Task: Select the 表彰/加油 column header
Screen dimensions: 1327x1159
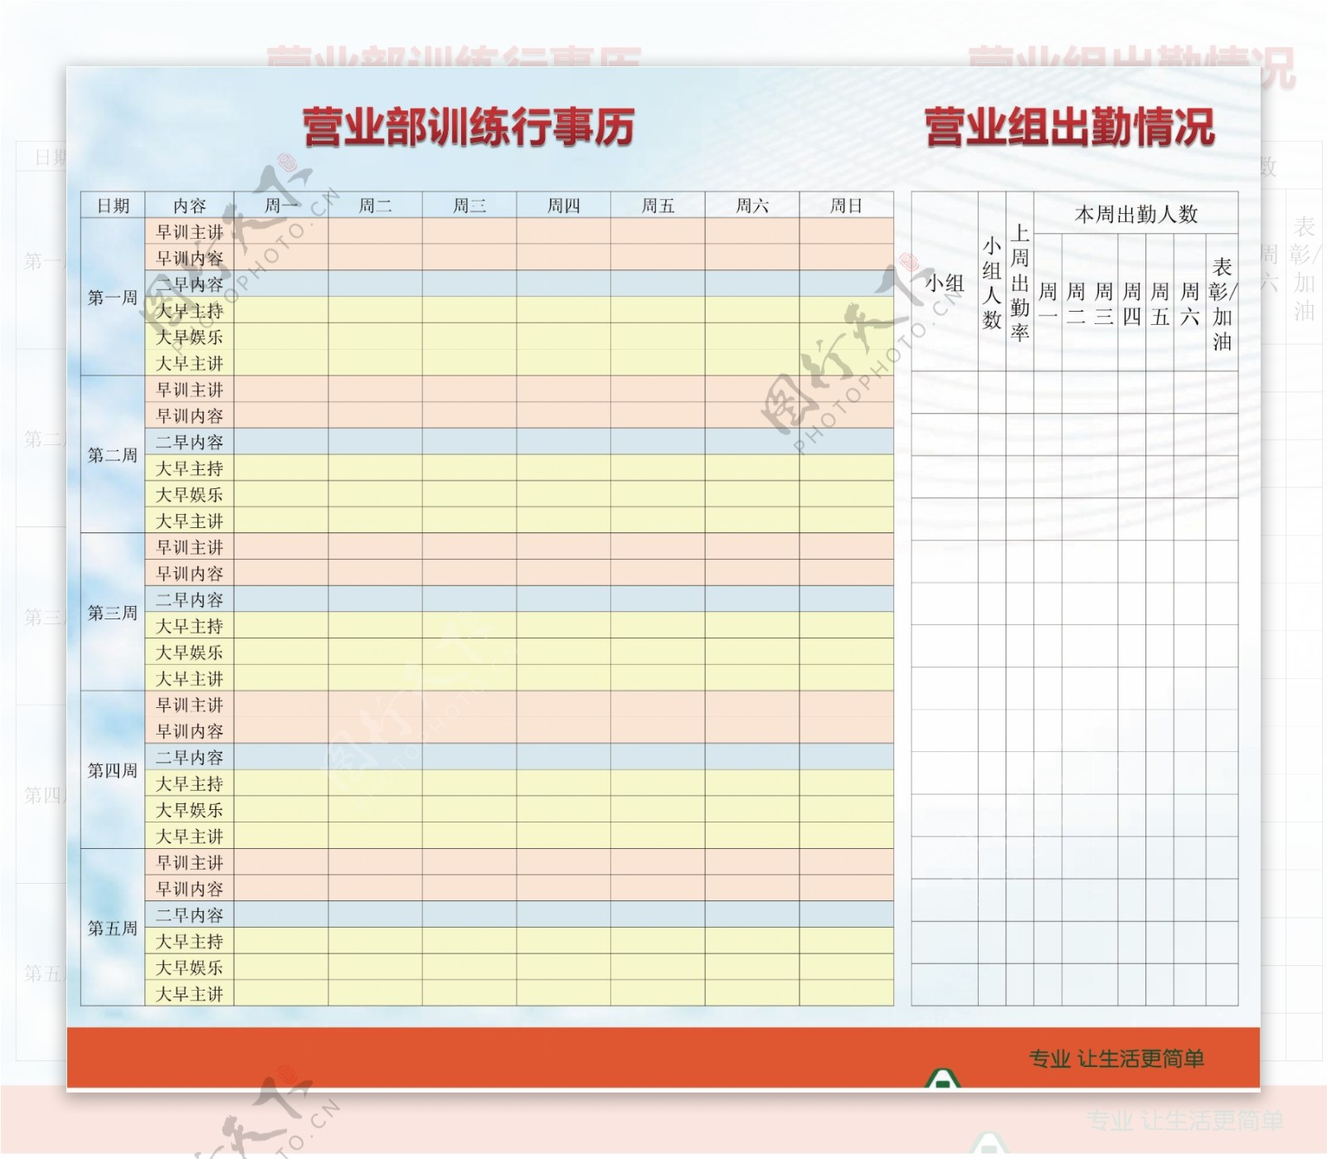Action: coord(1222,303)
